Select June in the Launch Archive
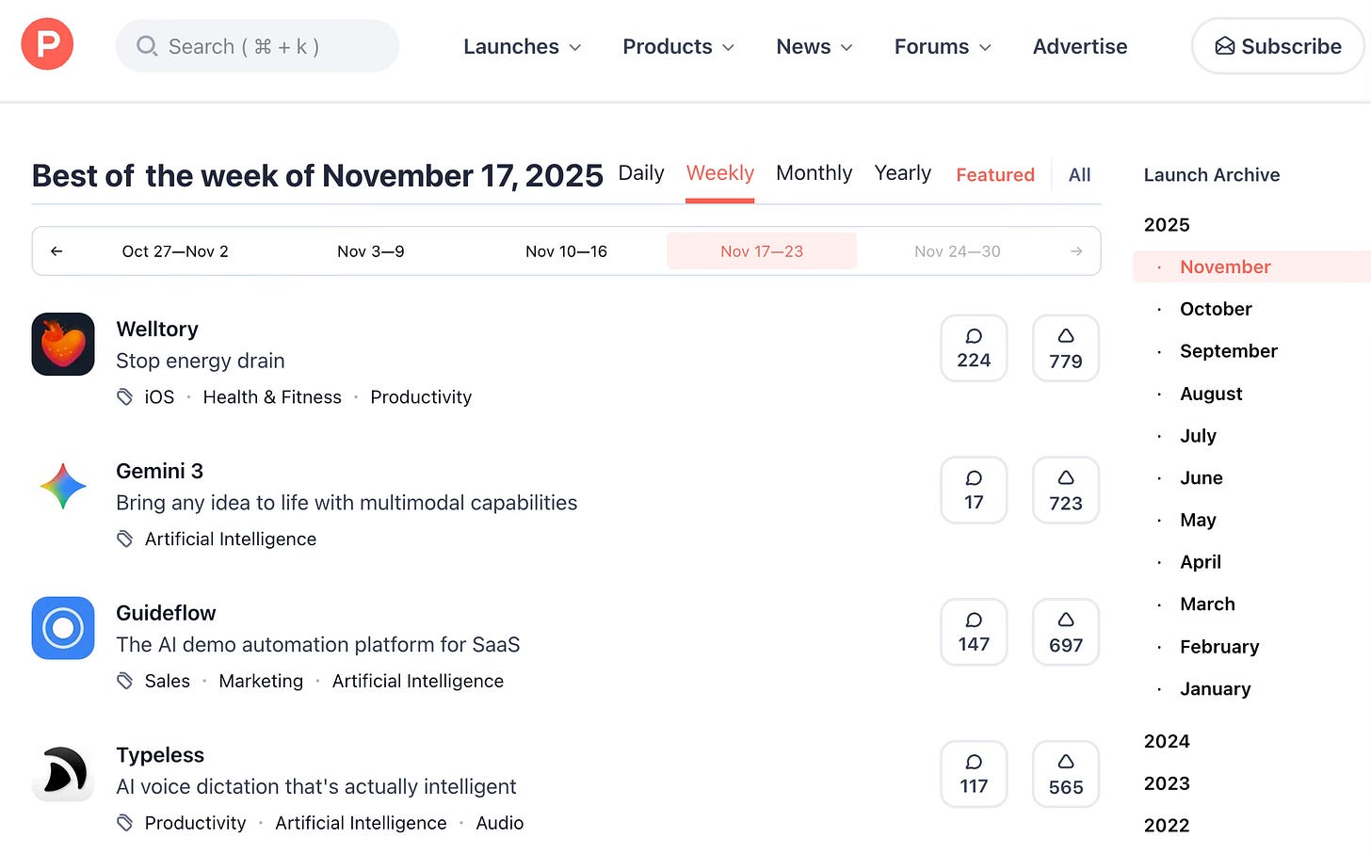1371x854 pixels. pyautogui.click(x=1202, y=477)
